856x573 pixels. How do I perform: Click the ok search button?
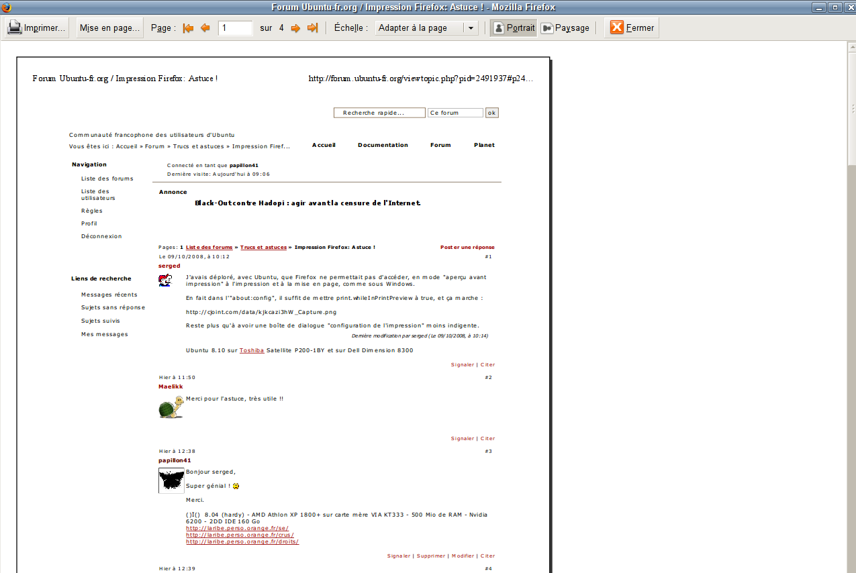tap(492, 113)
